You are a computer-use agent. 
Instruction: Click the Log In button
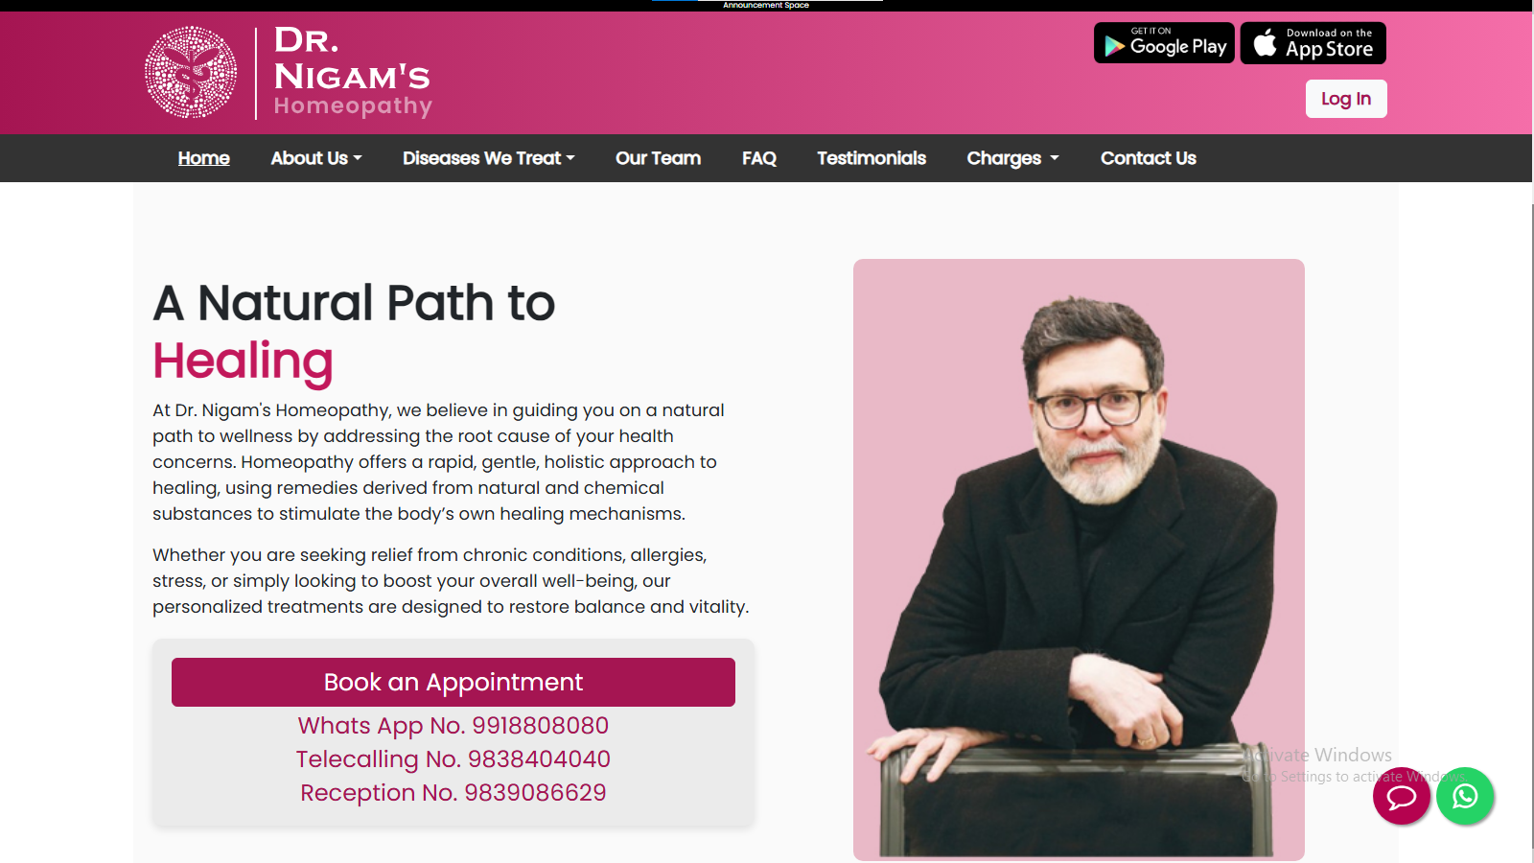1346,99
